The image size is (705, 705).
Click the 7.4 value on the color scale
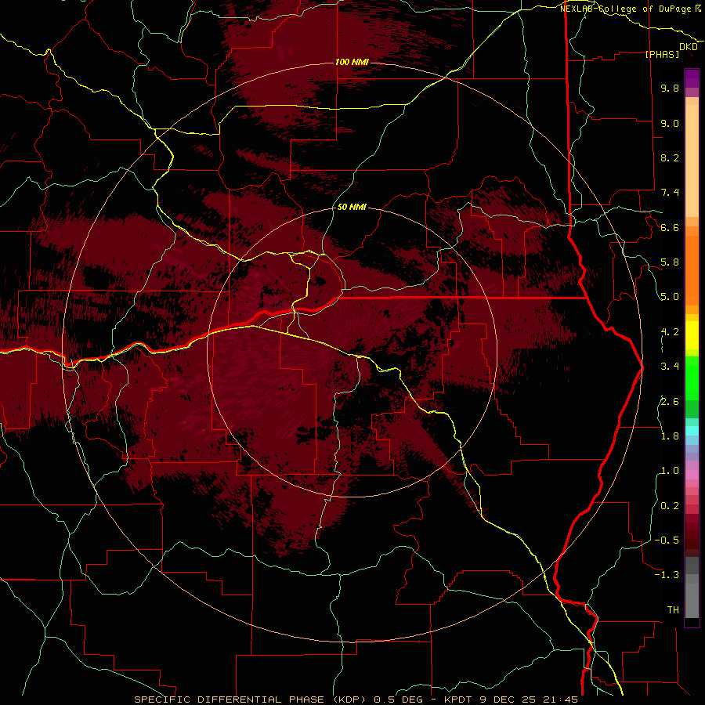pos(670,193)
